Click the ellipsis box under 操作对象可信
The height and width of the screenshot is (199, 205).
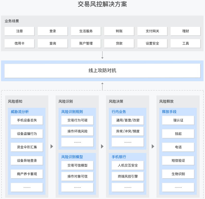click(x=77, y=187)
